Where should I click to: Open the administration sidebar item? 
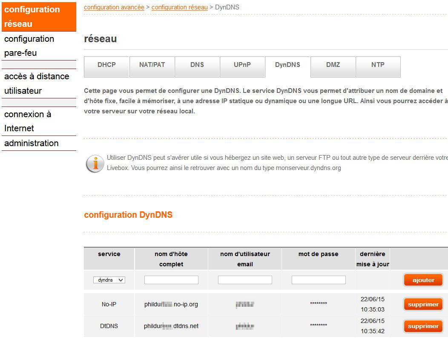coord(32,143)
